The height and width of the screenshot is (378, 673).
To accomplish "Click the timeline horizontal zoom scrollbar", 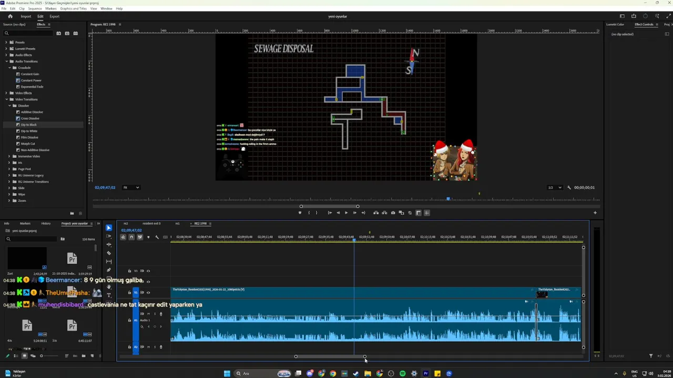I will pos(330,356).
